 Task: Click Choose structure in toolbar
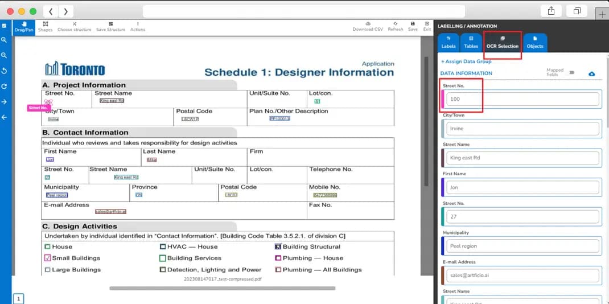pos(74,27)
